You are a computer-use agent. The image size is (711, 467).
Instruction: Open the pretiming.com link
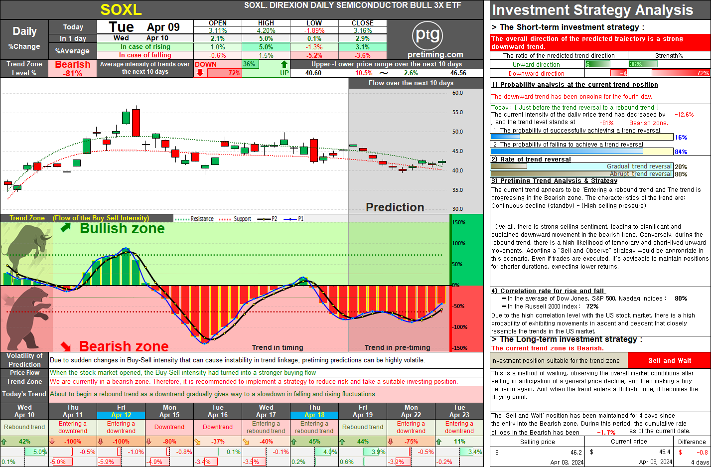[x=435, y=55]
